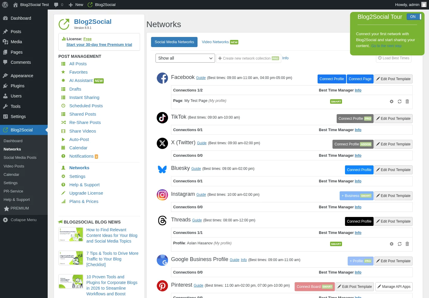The height and width of the screenshot is (298, 429).
Task: Toggle the Blog2Social Tour ON switch
Action: pos(414,17)
